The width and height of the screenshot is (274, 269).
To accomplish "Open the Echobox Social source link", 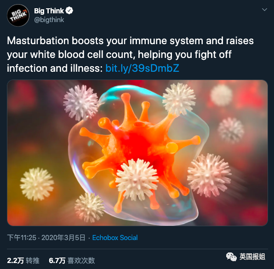I will tap(115, 238).
